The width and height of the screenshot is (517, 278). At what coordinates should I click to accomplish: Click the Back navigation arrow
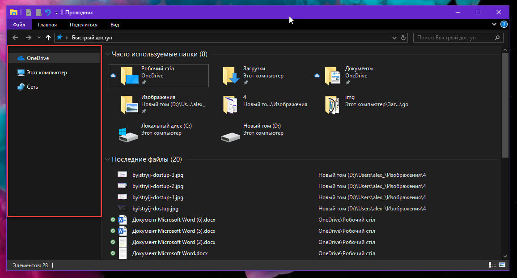[x=15, y=38]
